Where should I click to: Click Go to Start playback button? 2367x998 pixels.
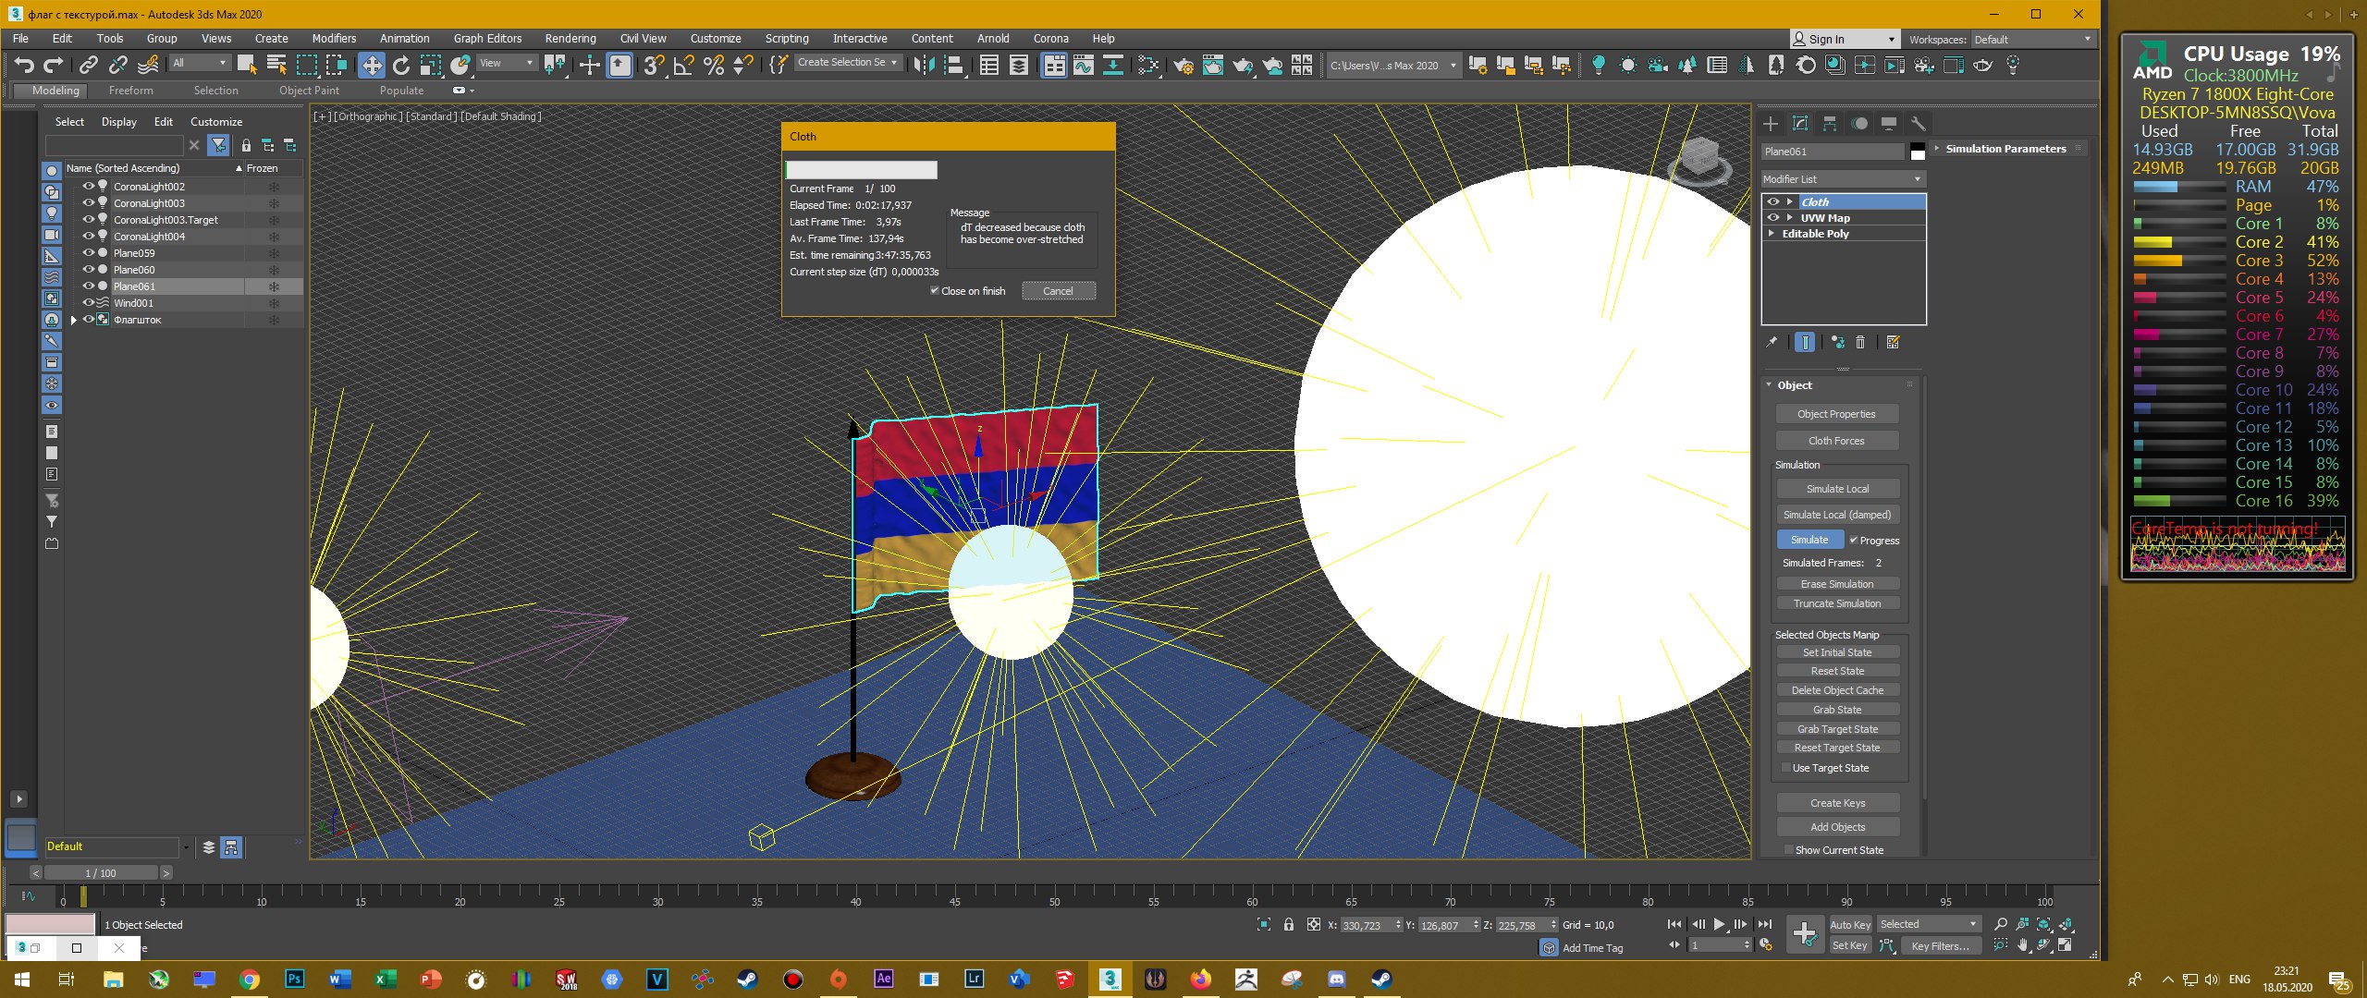tap(1674, 924)
